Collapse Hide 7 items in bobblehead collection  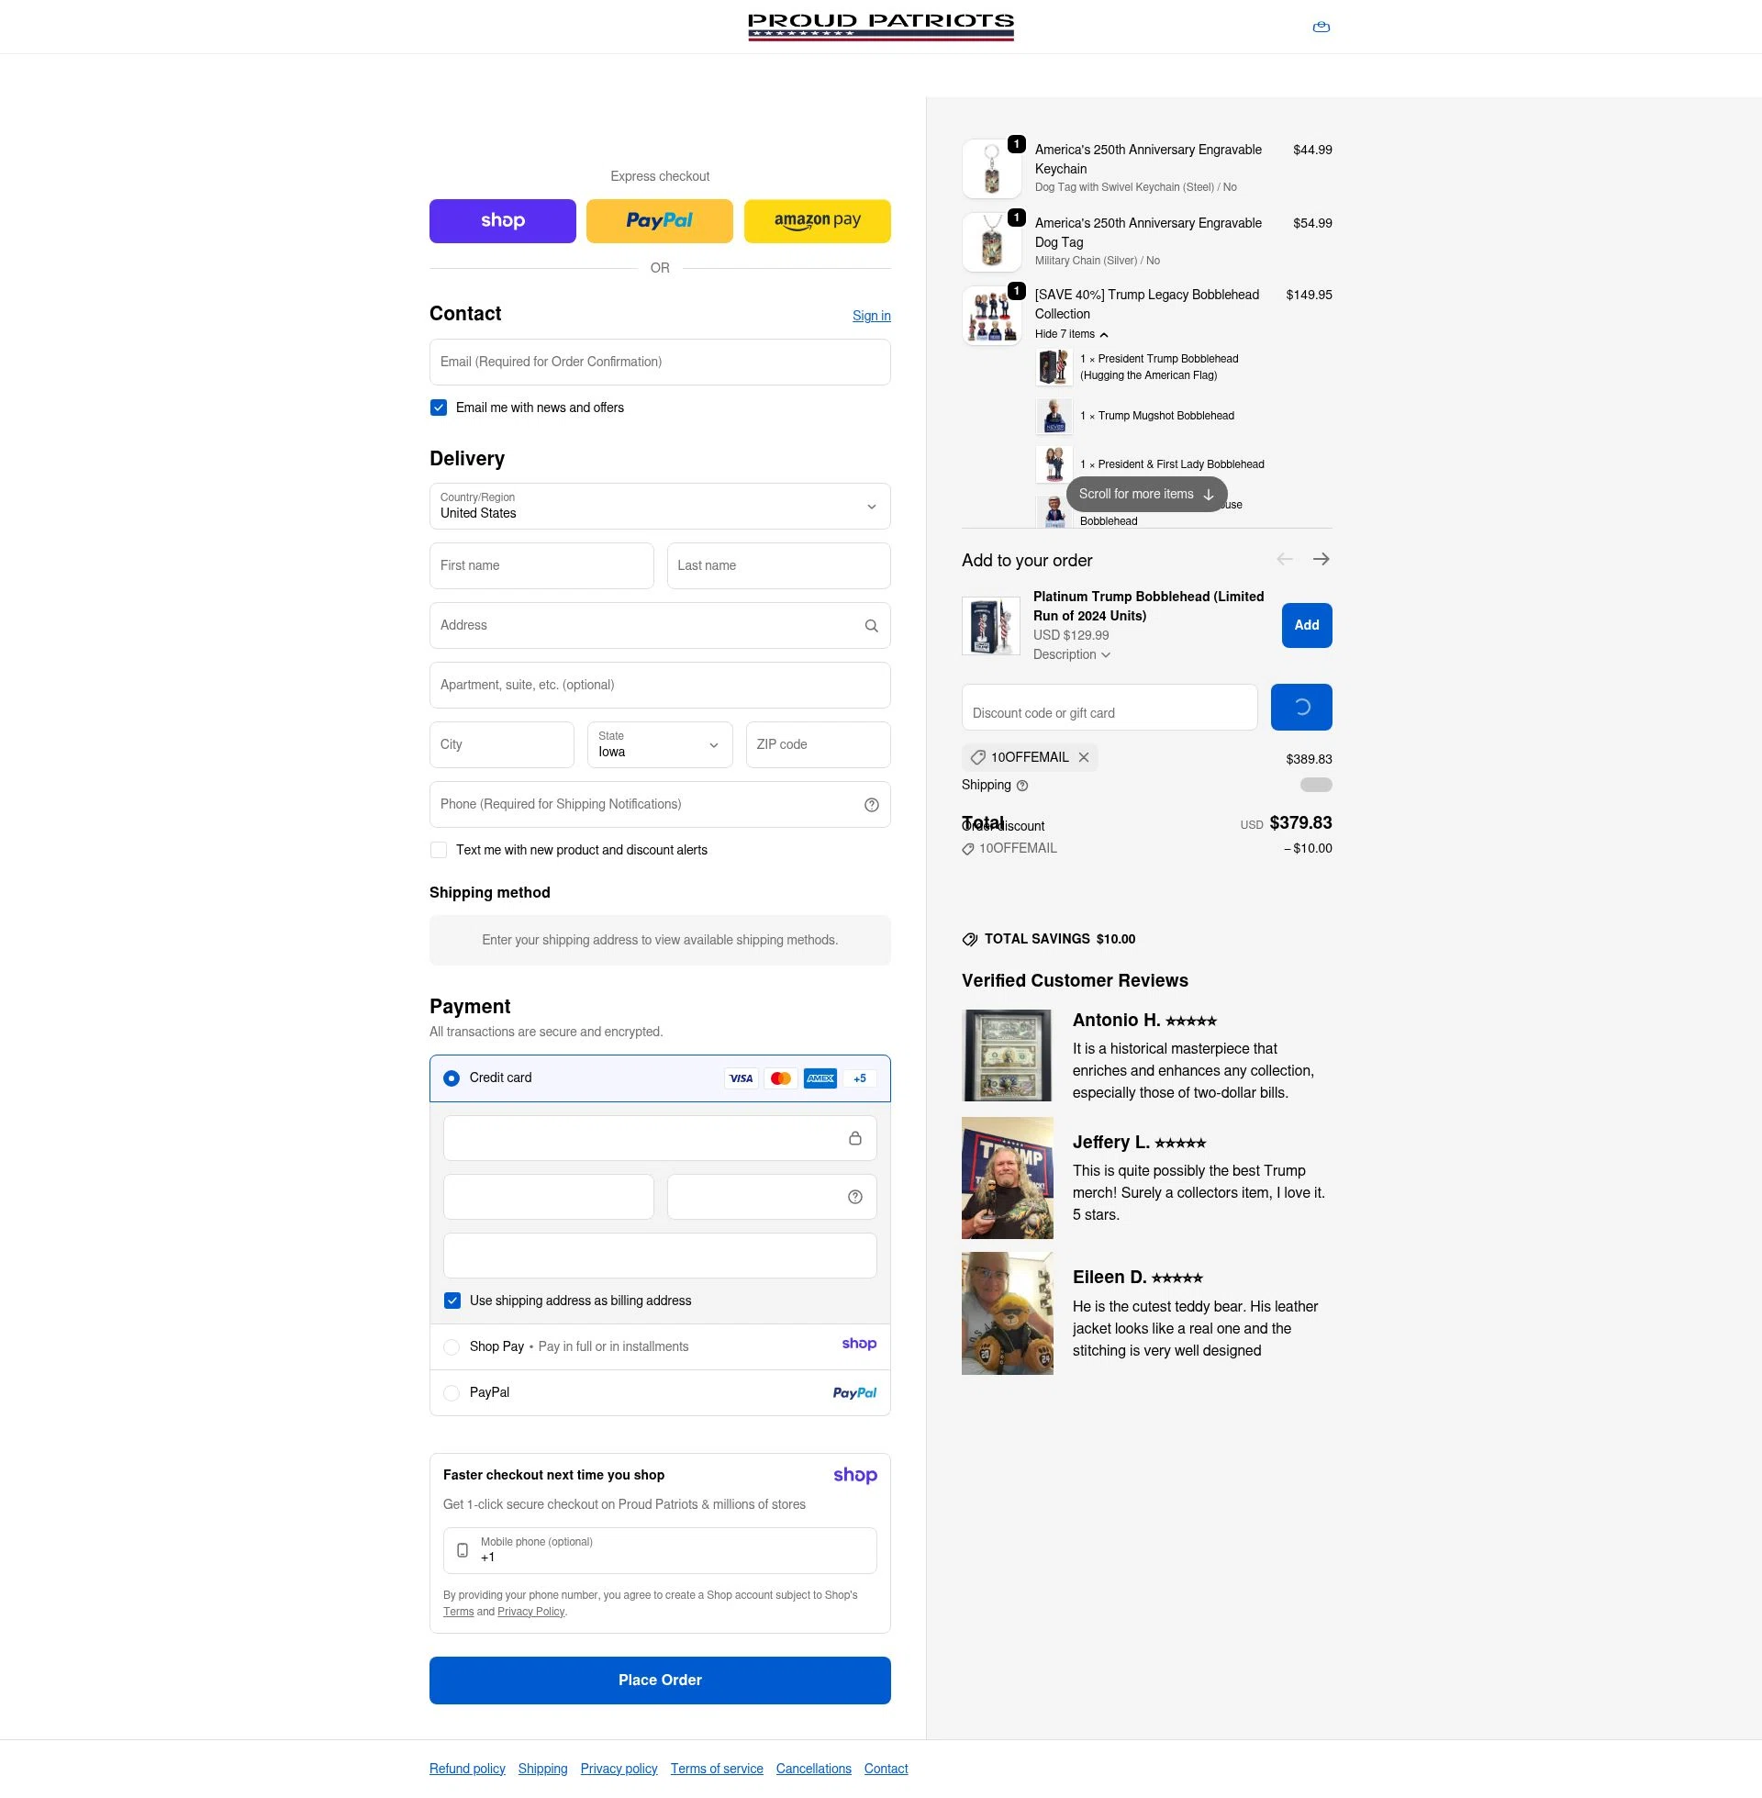click(x=1071, y=334)
